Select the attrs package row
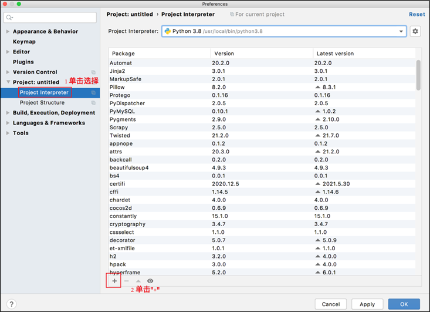The width and height of the screenshot is (430, 312). (262, 152)
